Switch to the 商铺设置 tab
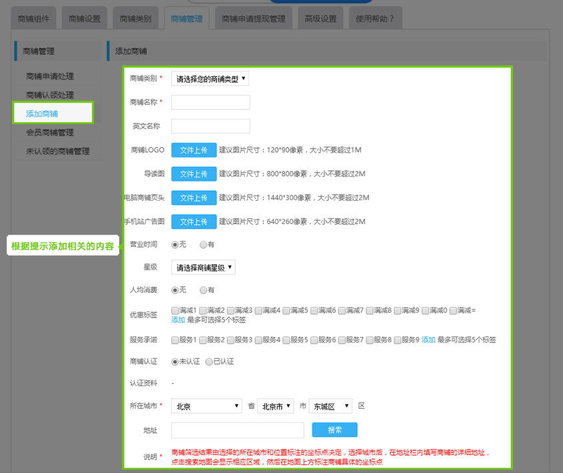Screen dimensions: 563x473 pyautogui.click(x=85, y=19)
